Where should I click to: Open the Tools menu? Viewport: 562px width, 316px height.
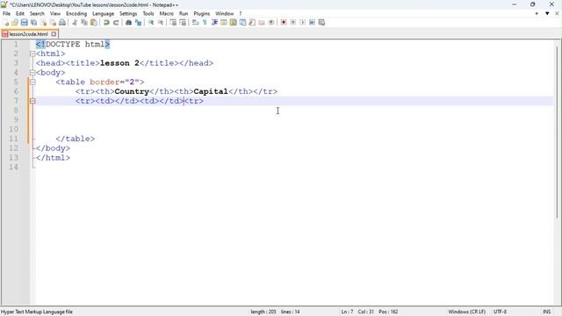[148, 14]
